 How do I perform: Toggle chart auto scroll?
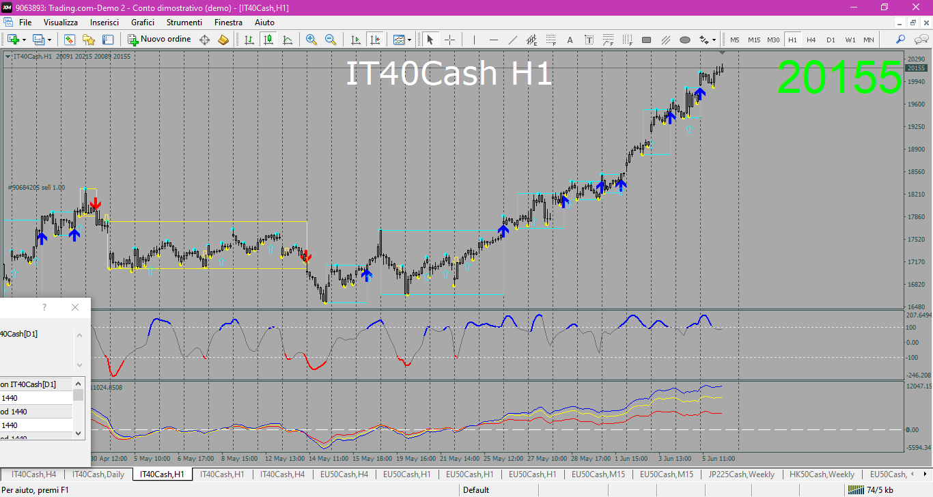(x=355, y=40)
